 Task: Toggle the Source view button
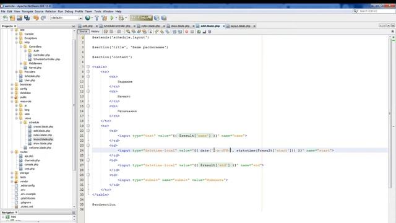click(x=83, y=32)
